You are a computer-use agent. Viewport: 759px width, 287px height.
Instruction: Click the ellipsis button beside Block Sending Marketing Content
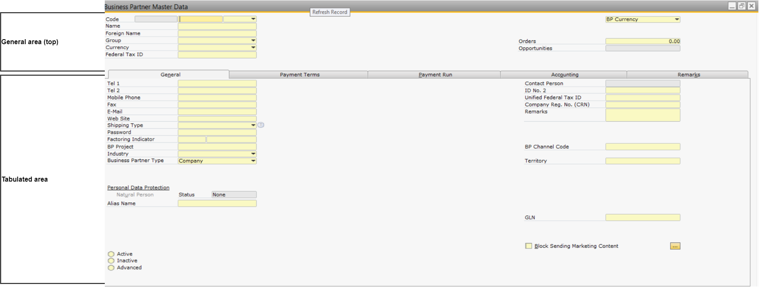click(x=675, y=246)
